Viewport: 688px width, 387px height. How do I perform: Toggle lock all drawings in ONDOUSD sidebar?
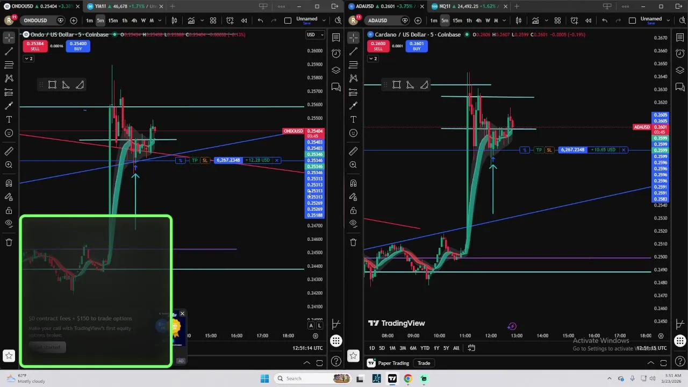[9, 211]
